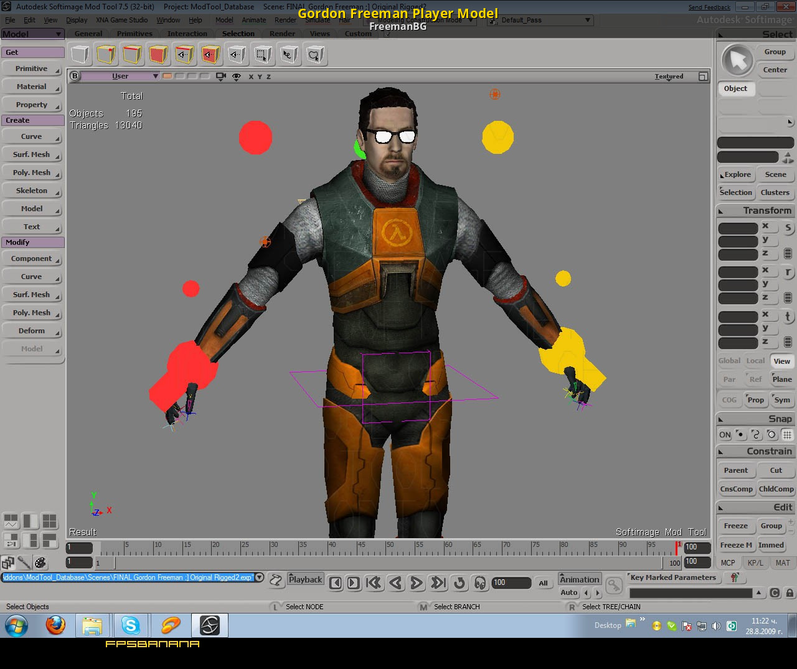The width and height of the screenshot is (797, 669).
Task: Click the Skeleton create button
Action: point(32,191)
